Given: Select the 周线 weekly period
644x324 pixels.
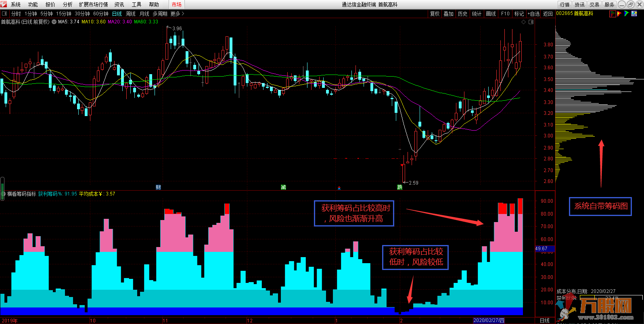Looking at the screenshot, I should click(x=131, y=14).
